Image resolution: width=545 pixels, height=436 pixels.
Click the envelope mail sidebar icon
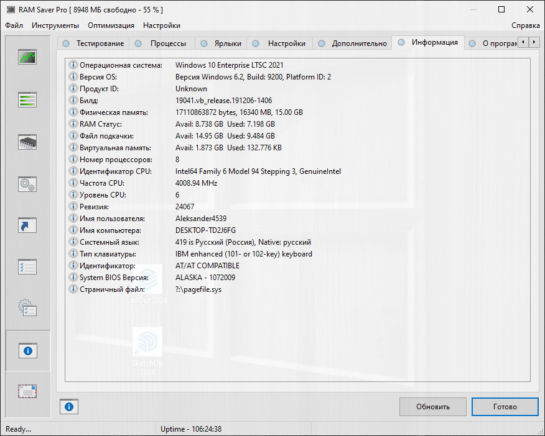click(x=27, y=391)
